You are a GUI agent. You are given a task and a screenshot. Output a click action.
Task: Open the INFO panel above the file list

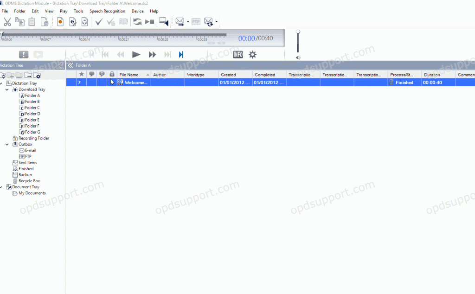(x=238, y=55)
